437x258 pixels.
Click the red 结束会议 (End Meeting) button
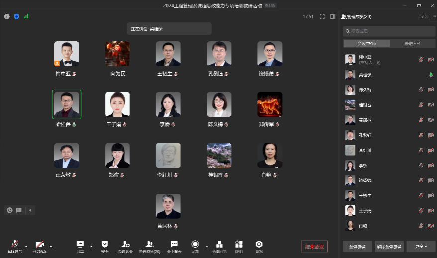pyautogui.click(x=314, y=246)
